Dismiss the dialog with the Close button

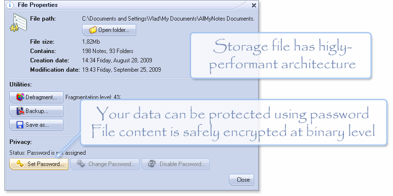click(x=241, y=180)
